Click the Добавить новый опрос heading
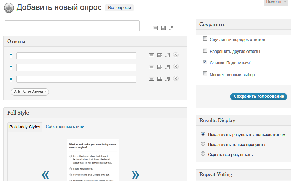Image resolution: width=291 pixels, height=181 pixels. tap(59, 8)
